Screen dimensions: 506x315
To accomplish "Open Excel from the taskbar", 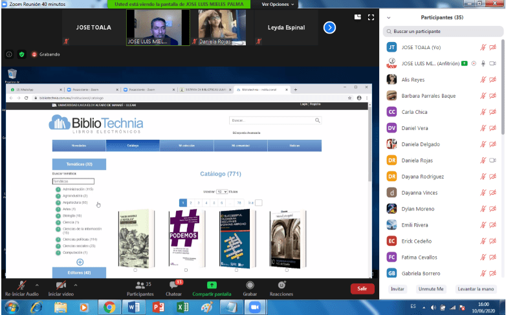I will [x=182, y=307].
